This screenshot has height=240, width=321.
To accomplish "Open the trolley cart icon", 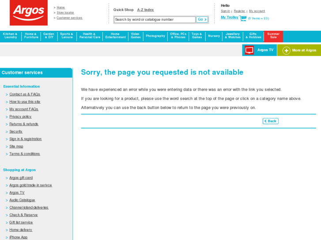I will coord(243,18).
